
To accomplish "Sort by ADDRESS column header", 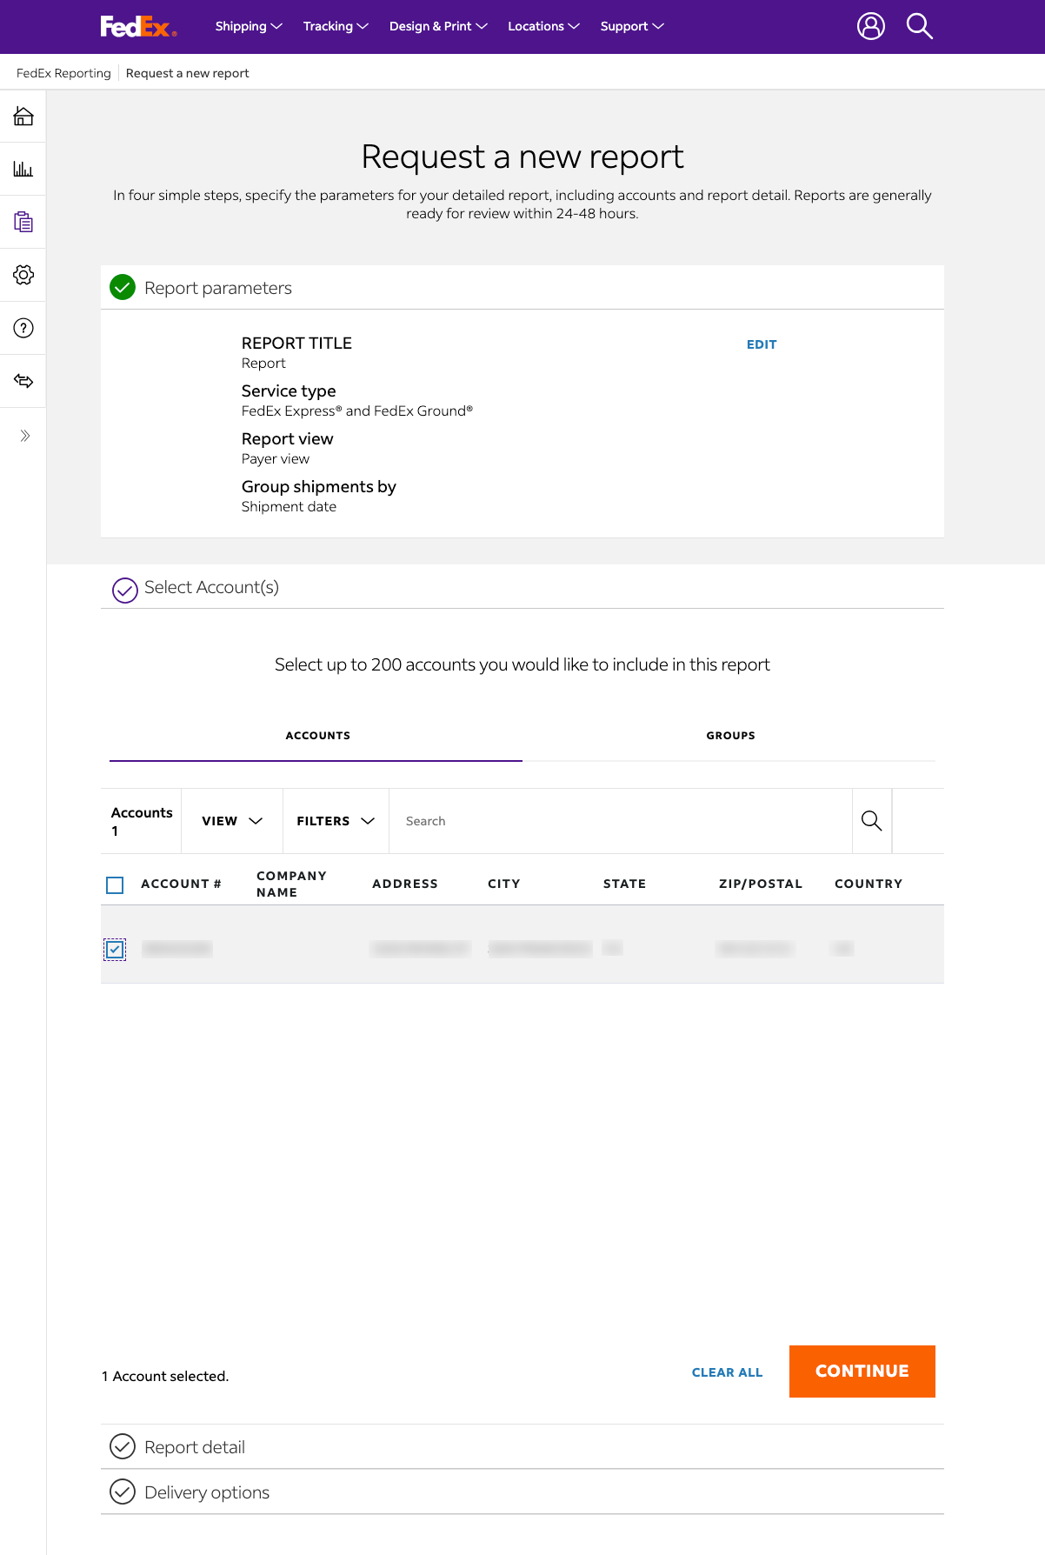I will 405,884.
